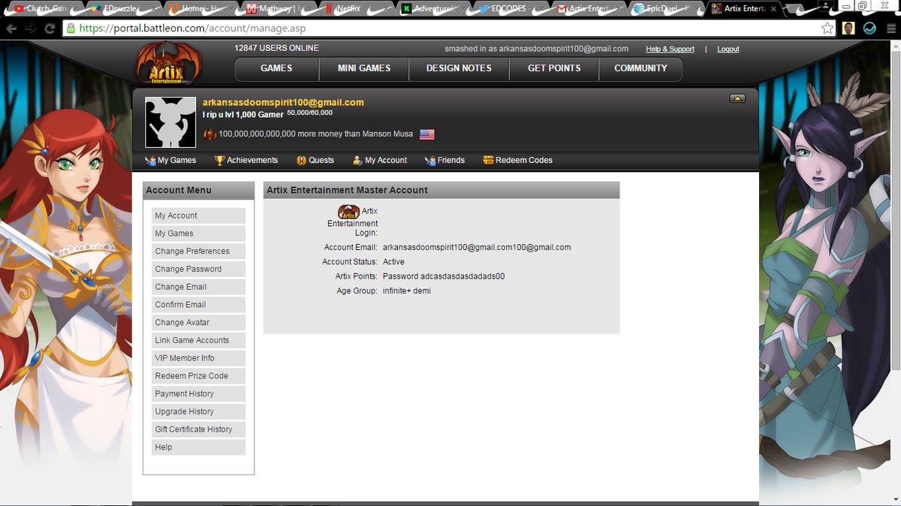Open Upgrade History in the Account Menu
Screen dimensions: 901x506
[x=198, y=411]
